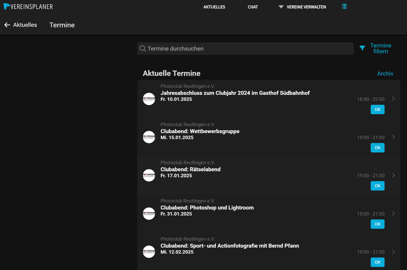Click the back arrow next to Aktuelles

click(7, 25)
